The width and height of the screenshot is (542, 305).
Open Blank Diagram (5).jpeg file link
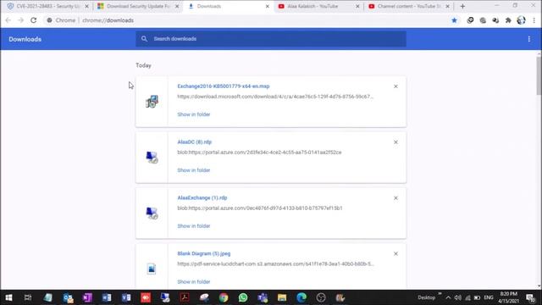pyautogui.click(x=204, y=253)
